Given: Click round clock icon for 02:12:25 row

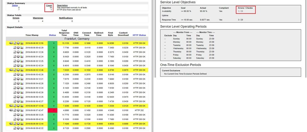Looking at the screenshot, I should (x=18, y=61).
